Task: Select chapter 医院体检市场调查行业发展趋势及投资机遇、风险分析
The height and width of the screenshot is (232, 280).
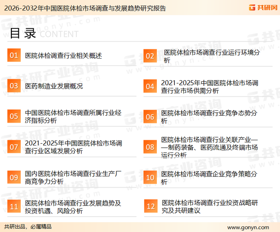Action: pos(73,207)
